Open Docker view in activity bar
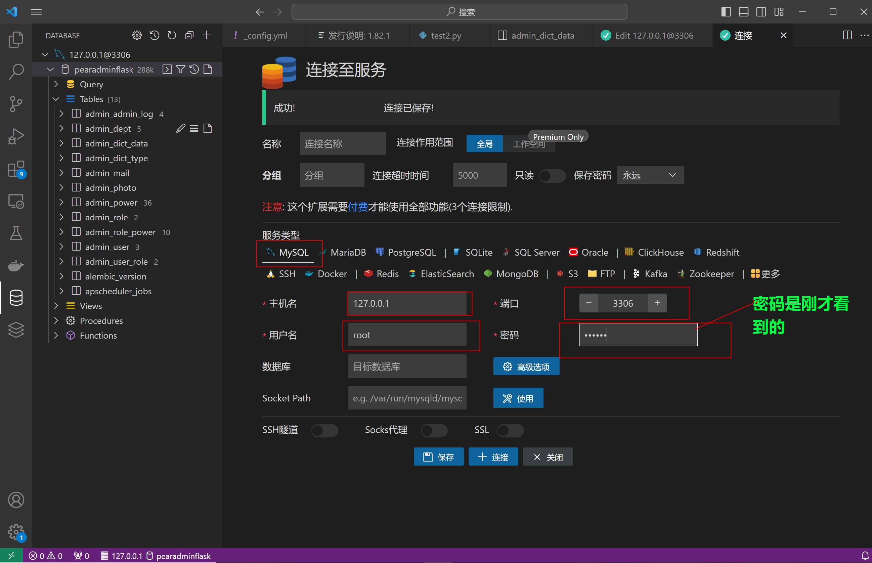This screenshot has width=872, height=563. (x=16, y=265)
